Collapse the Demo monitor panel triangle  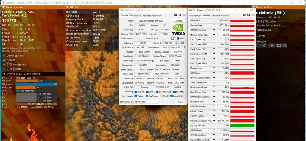[x=4, y=7]
